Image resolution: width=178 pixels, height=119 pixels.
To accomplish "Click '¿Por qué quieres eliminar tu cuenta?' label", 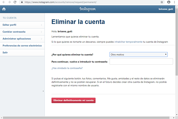I will 72,55.
